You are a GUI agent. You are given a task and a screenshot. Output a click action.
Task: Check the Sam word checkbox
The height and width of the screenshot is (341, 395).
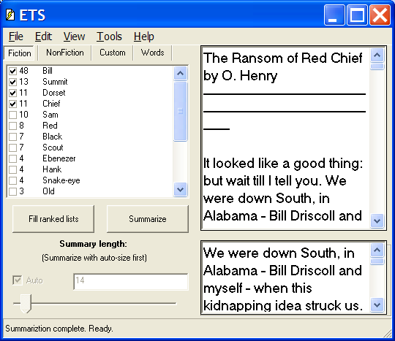tap(13, 115)
